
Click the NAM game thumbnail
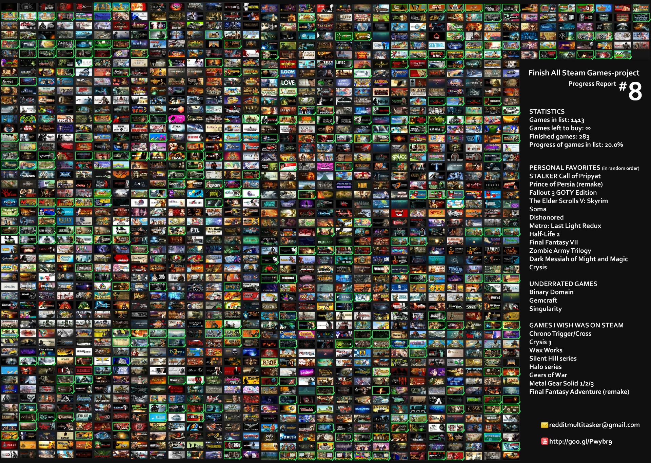[362, 185]
